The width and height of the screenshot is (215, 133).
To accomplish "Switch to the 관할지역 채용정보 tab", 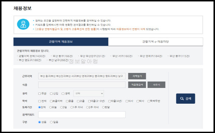I will (x=61, y=41).
